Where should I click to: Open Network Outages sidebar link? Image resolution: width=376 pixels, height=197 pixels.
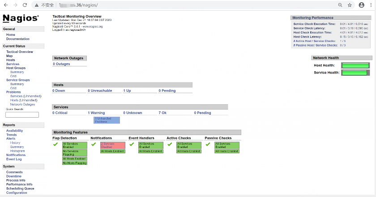(x=22, y=104)
